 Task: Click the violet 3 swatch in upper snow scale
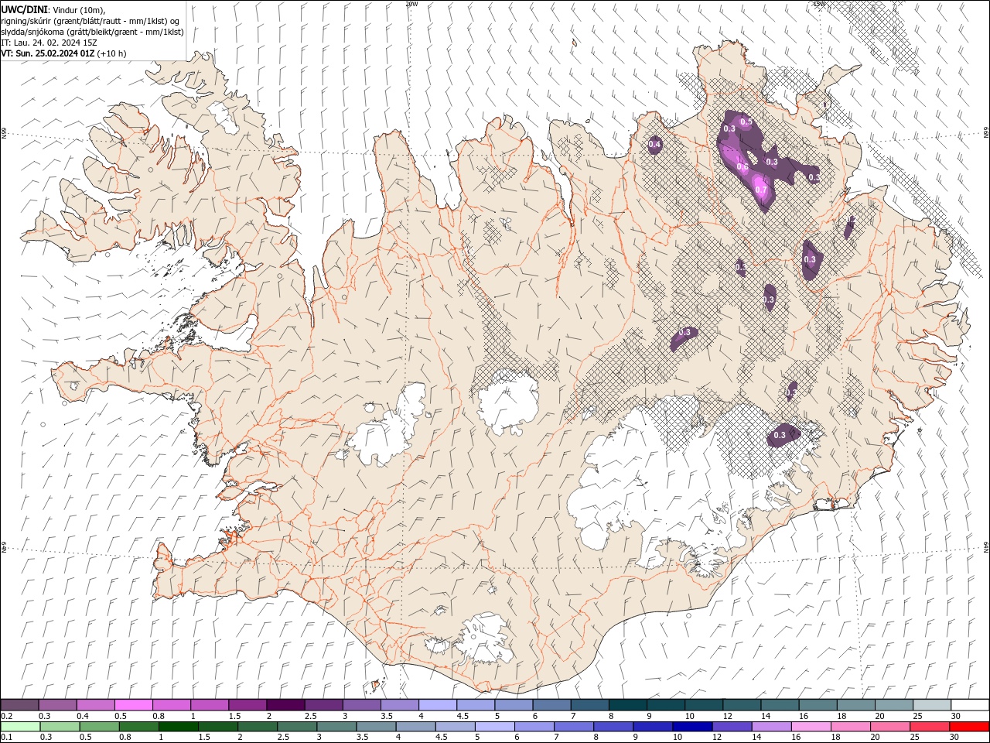(361, 705)
